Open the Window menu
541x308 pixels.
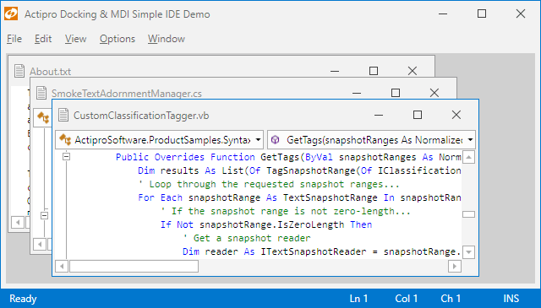coord(167,39)
